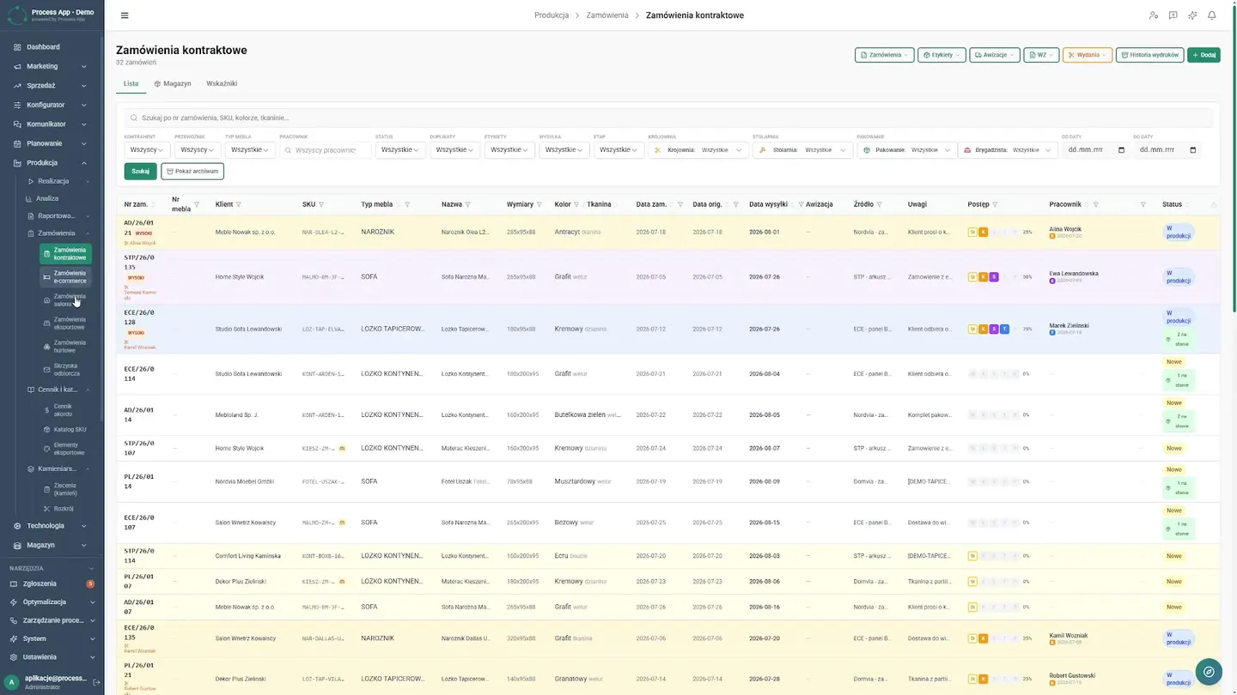
Task: Click the sparkle AI icon in top bar
Action: click(1192, 15)
